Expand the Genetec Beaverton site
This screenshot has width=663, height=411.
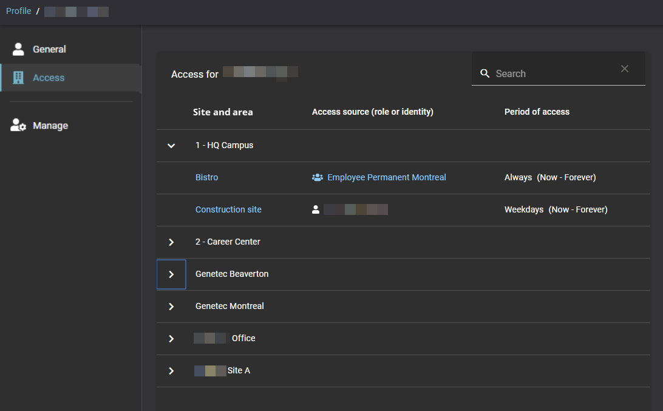[171, 274]
